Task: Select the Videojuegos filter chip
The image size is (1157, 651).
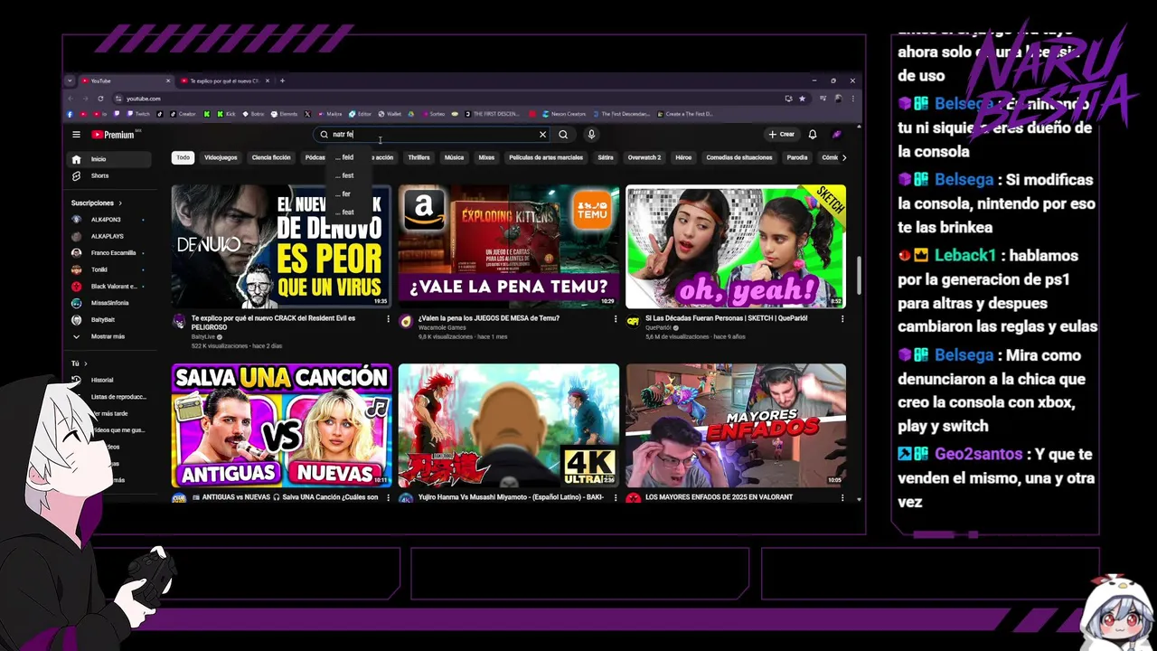Action: 221,157
